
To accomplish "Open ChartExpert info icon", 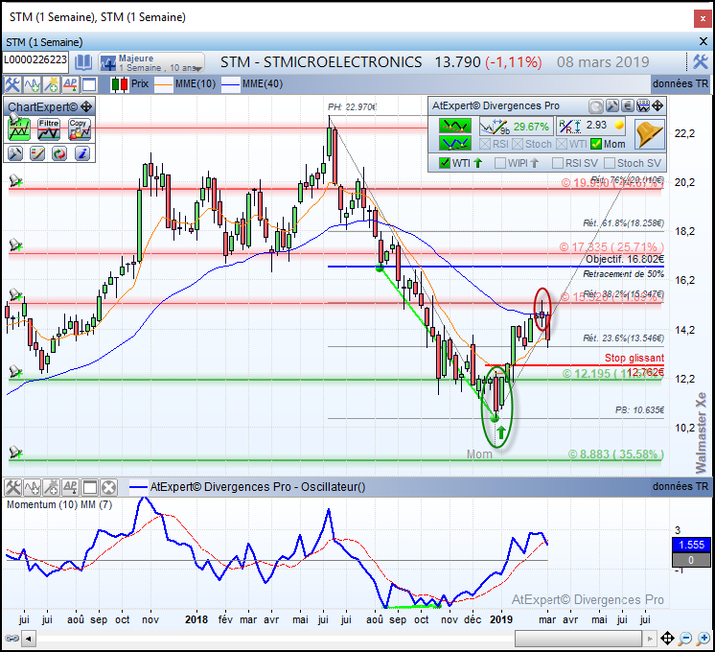I will point(82,153).
